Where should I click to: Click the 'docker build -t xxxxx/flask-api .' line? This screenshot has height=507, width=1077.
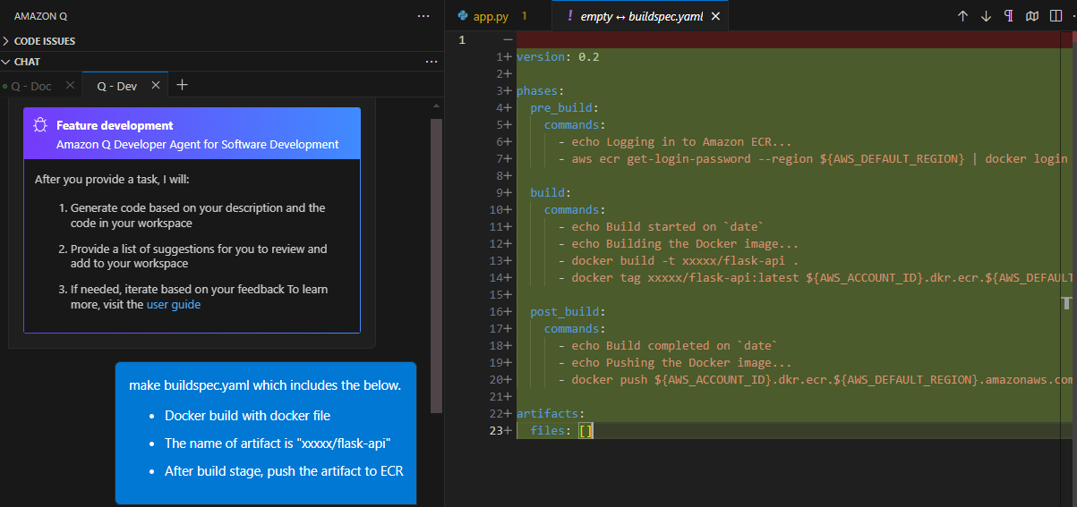point(679,260)
